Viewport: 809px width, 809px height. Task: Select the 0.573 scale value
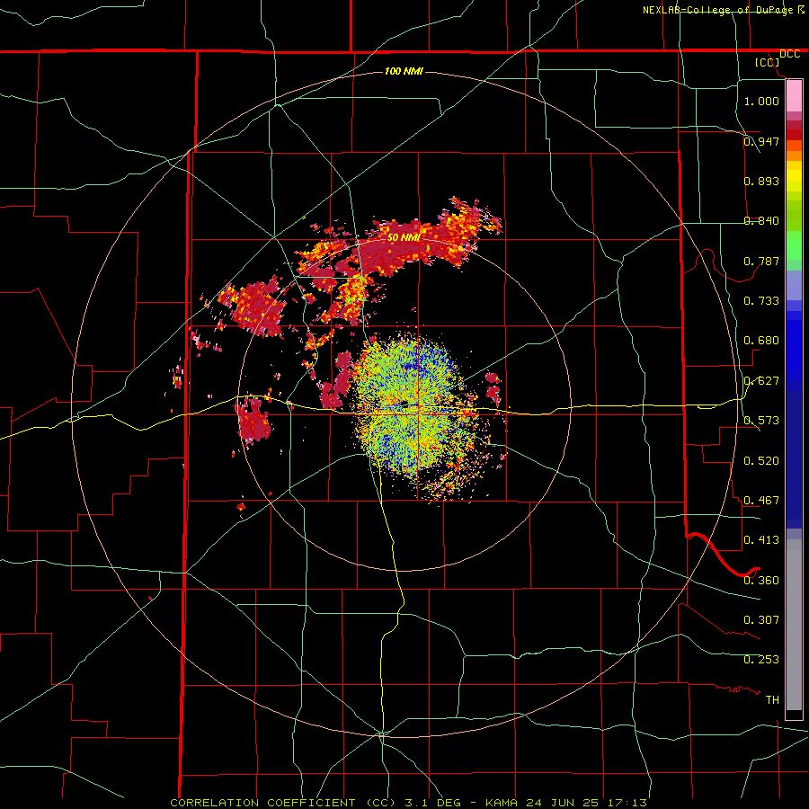761,420
